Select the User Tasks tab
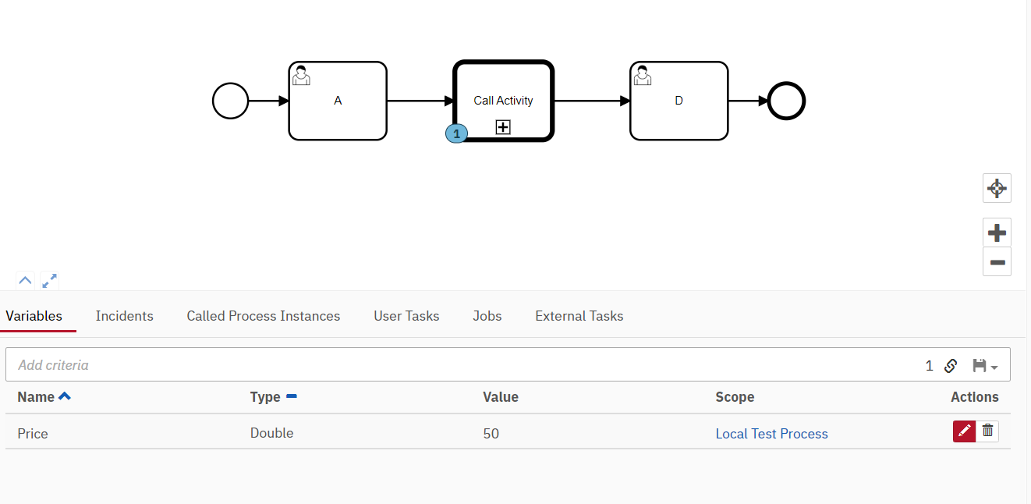Image resolution: width=1031 pixels, height=504 pixels. [406, 316]
